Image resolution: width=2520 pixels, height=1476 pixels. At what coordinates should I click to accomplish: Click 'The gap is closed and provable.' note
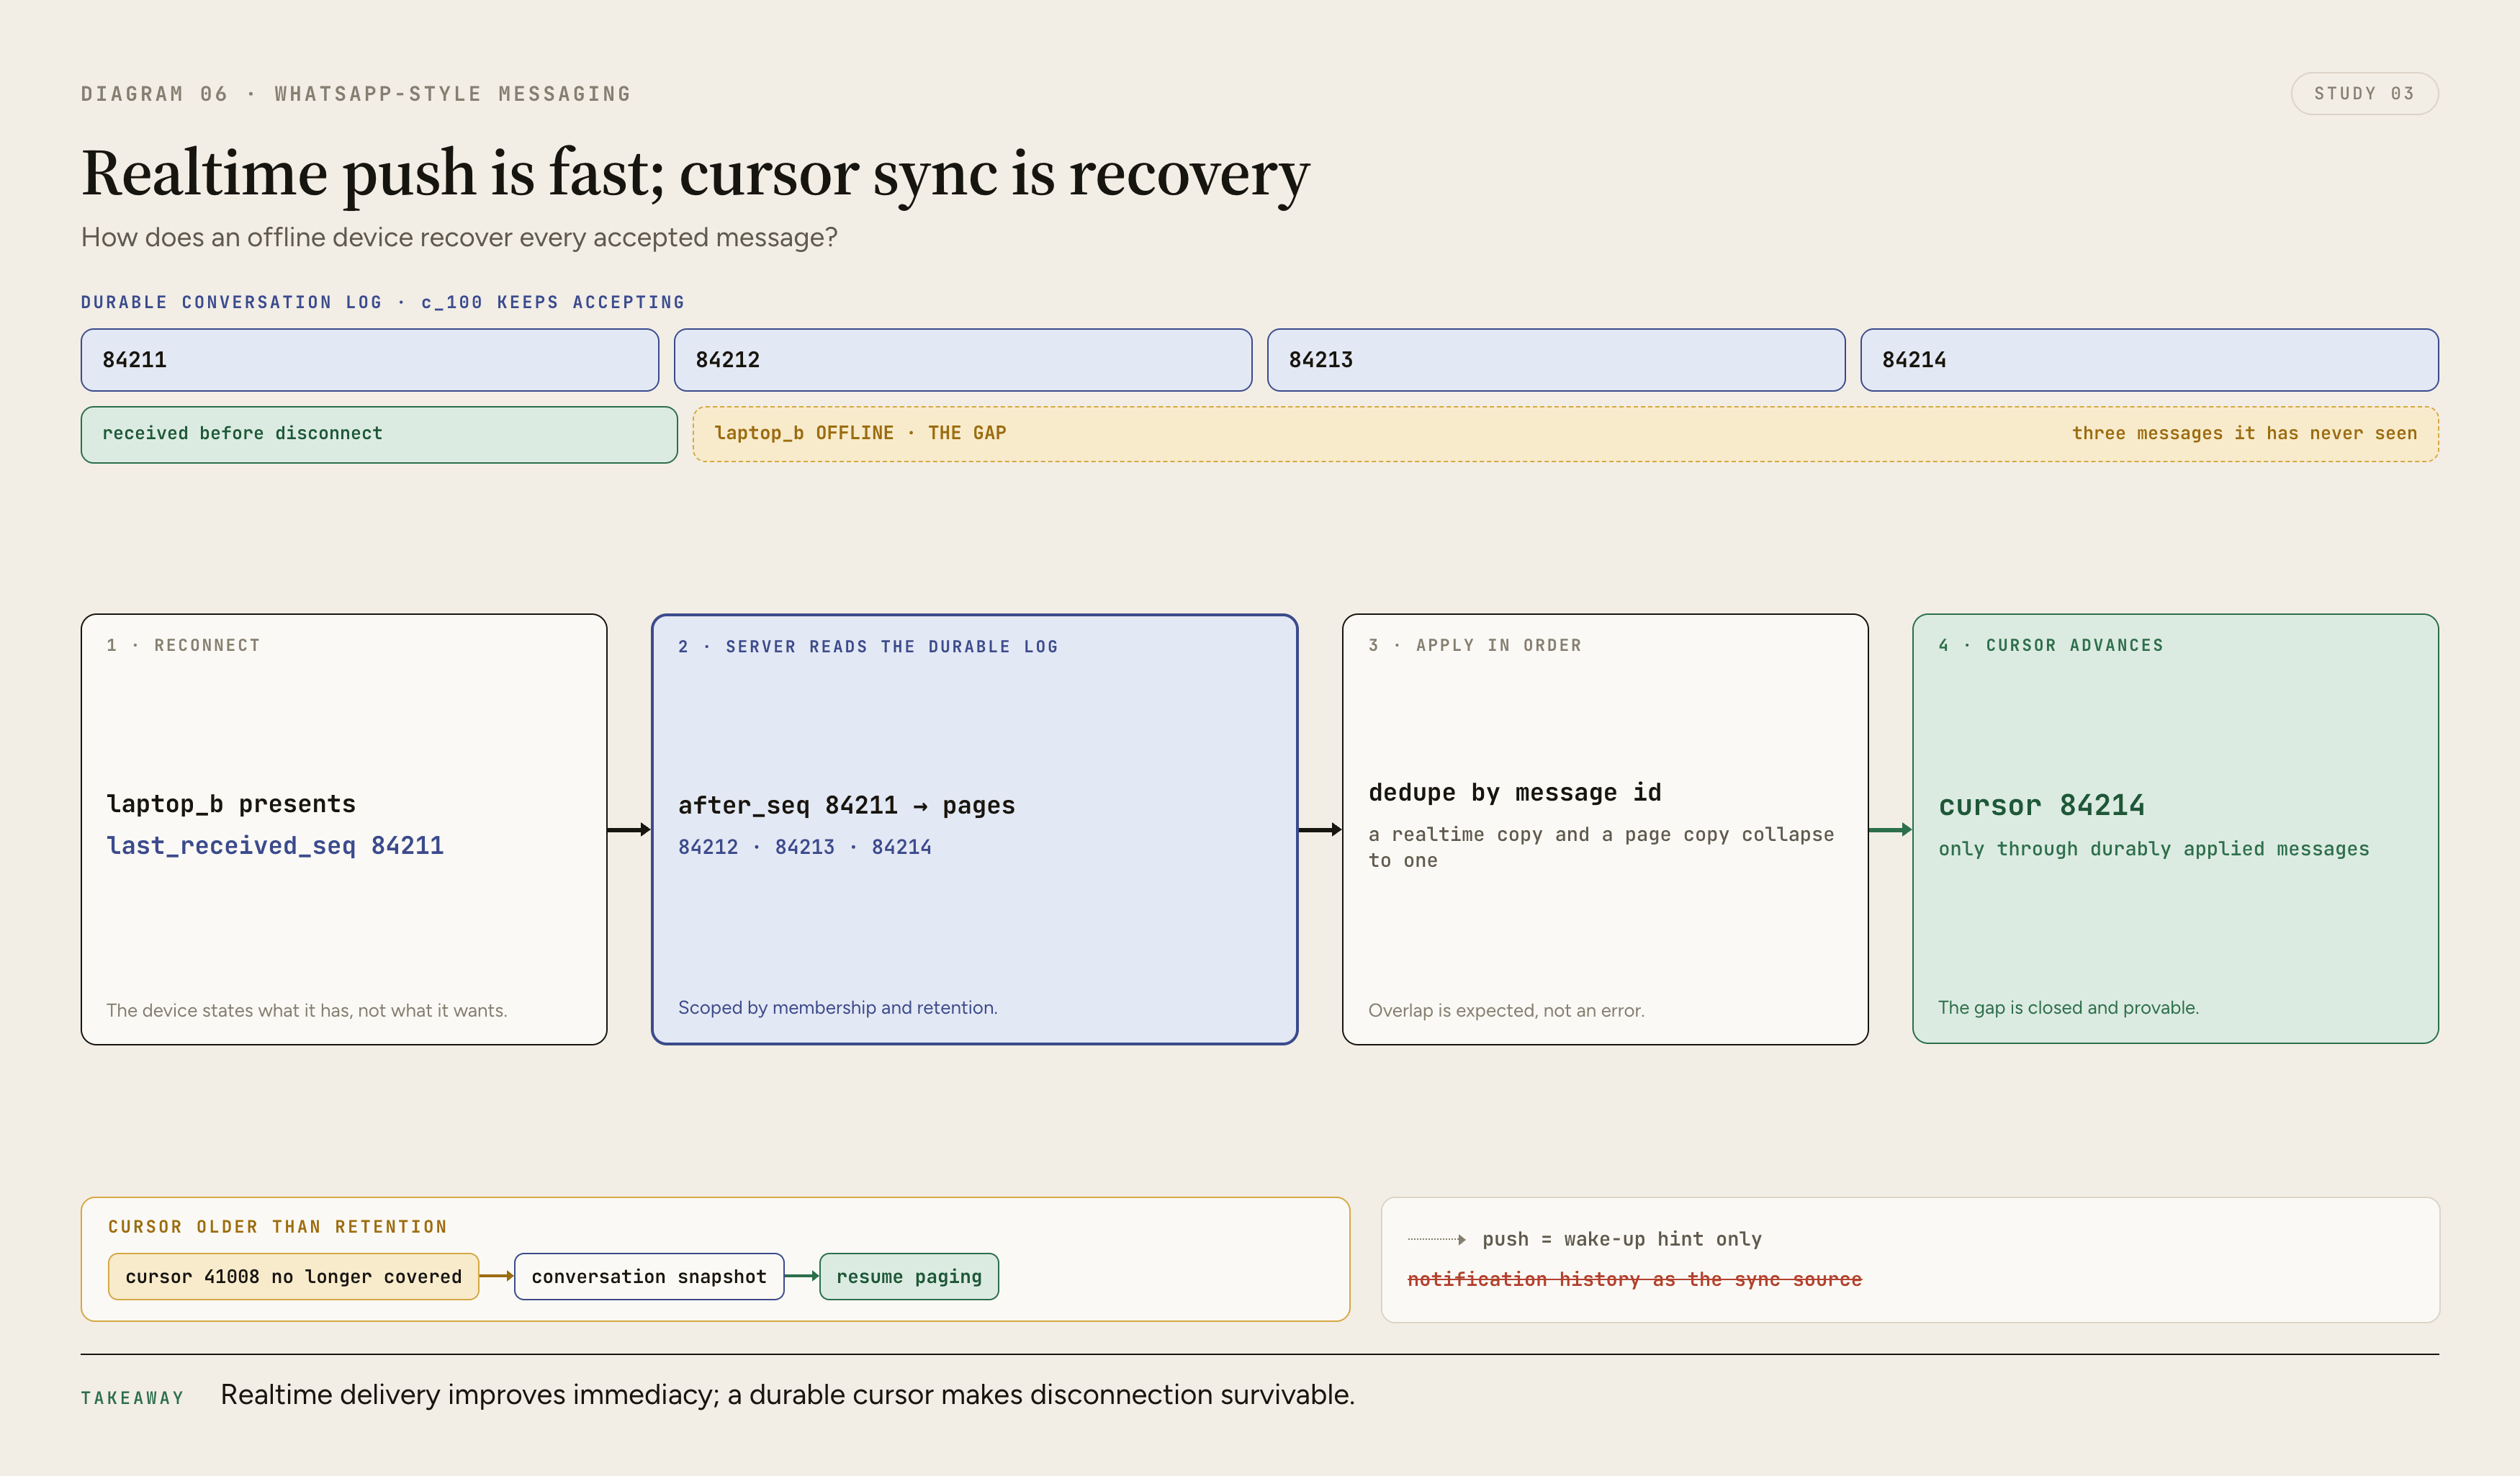(2068, 1008)
